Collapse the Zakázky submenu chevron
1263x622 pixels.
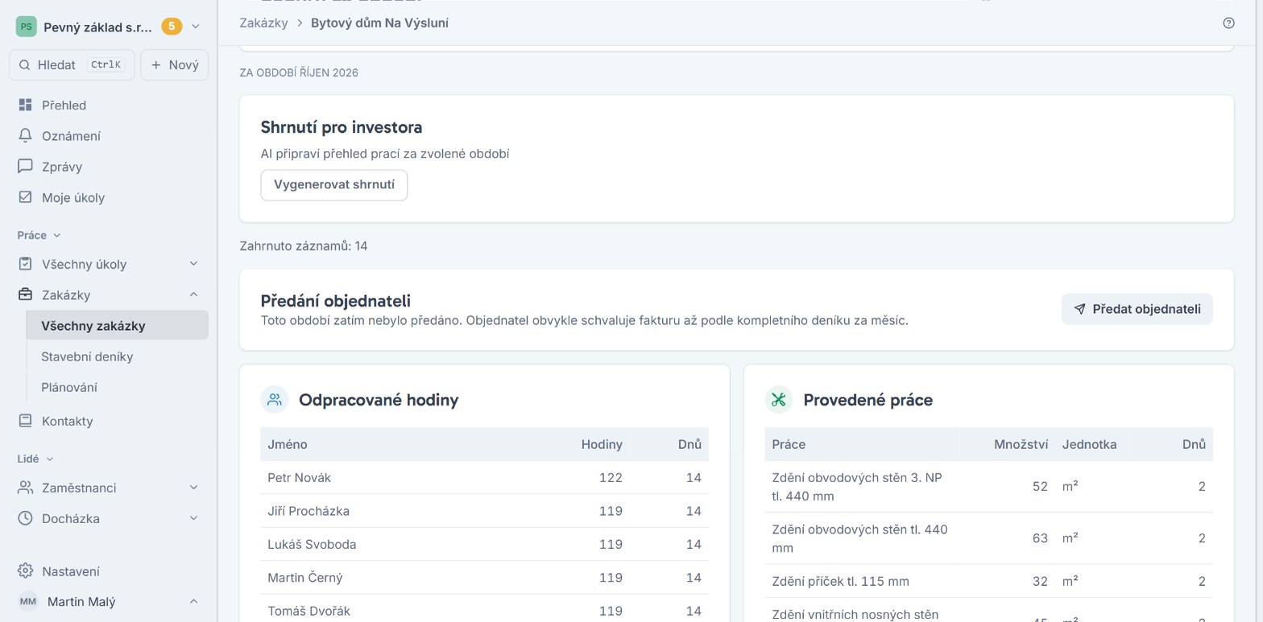(194, 295)
